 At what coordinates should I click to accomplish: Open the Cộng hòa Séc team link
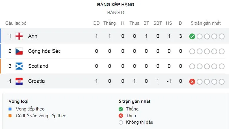[x=44, y=51]
